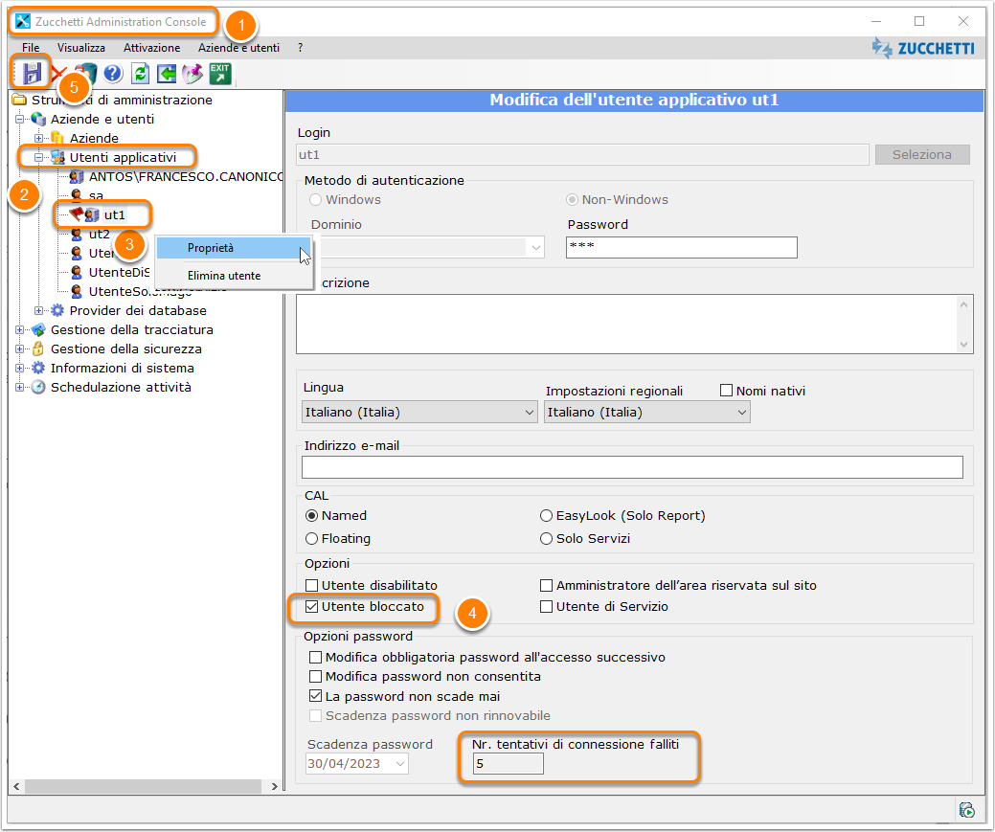This screenshot has width=995, height=832.
Task: Select the Named CAL radio button
Action: [x=311, y=516]
